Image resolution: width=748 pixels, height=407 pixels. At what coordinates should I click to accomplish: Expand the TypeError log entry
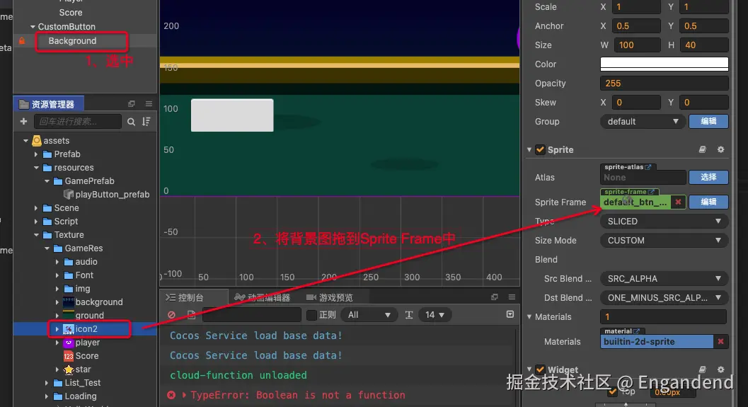pyautogui.click(x=184, y=395)
